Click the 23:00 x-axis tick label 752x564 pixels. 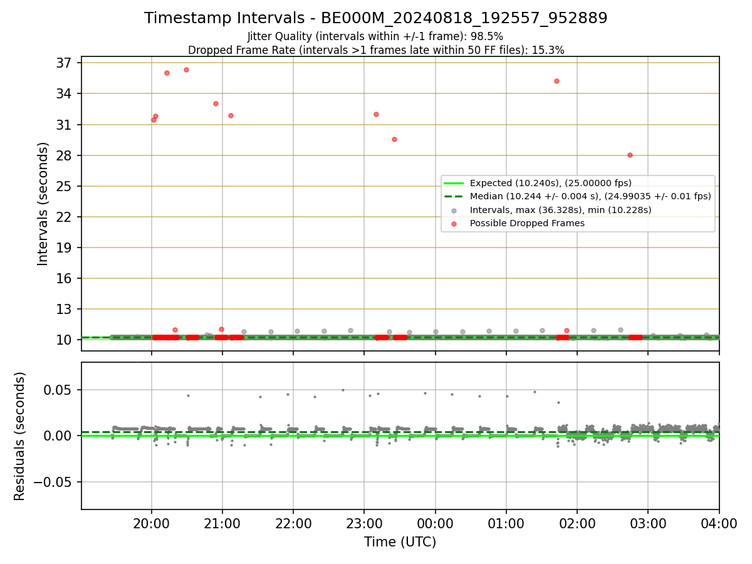click(364, 524)
